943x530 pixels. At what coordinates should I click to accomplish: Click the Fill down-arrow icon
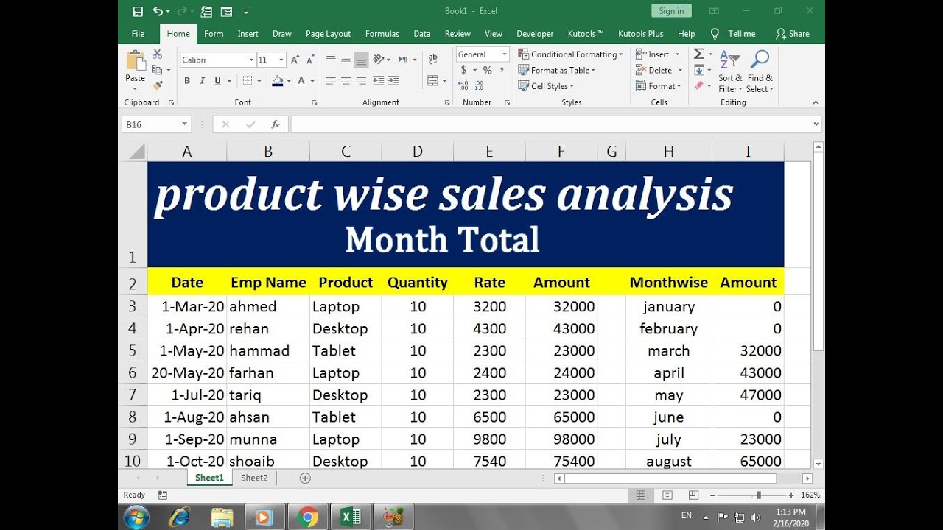pyautogui.click(x=699, y=70)
